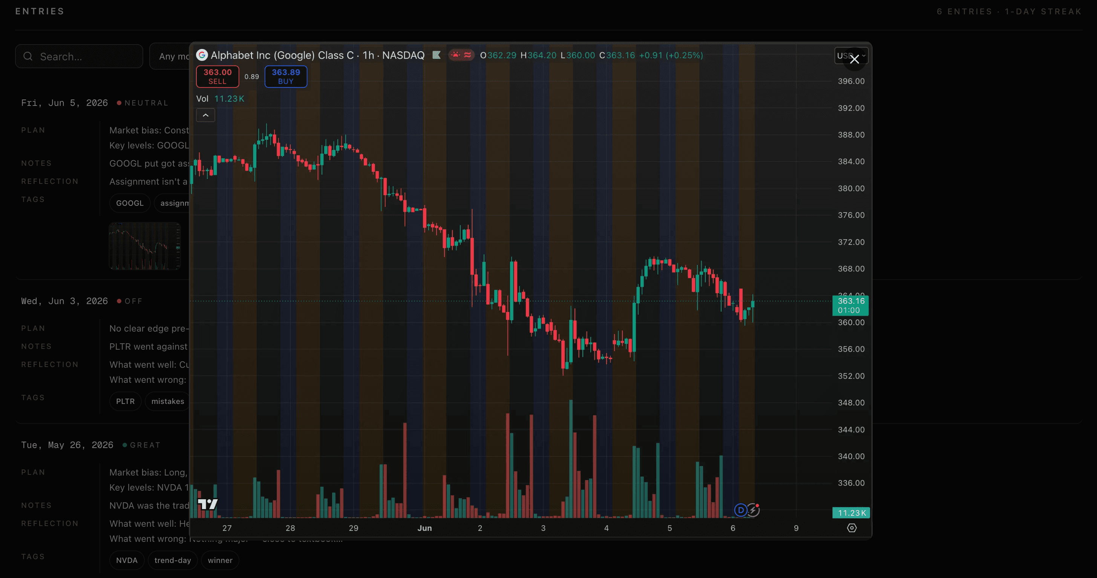Screen dimensions: 1097x578
Task: Click the 9 date label on the time axis
Action: (x=796, y=528)
